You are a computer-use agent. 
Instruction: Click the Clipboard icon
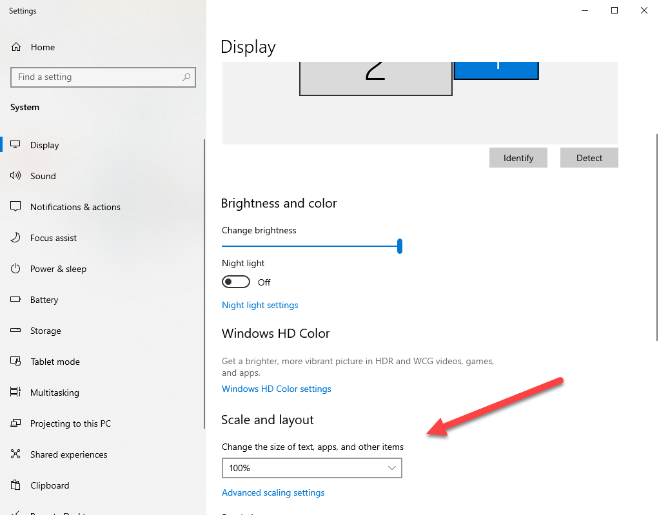(15, 485)
